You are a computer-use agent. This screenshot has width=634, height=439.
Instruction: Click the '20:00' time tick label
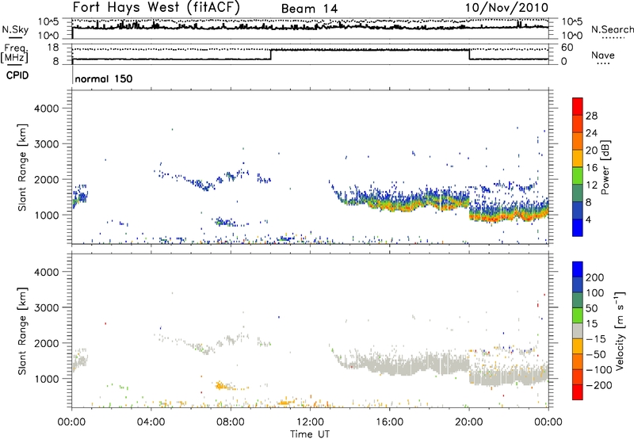(469, 422)
